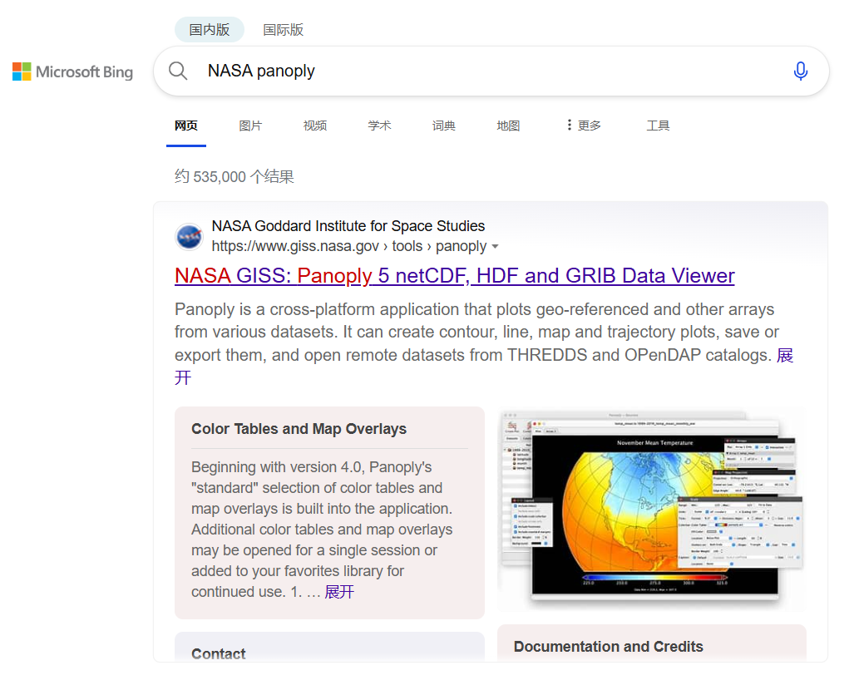This screenshot has width=849, height=675.
Task: Select the 网页 results tab
Action: pos(186,126)
